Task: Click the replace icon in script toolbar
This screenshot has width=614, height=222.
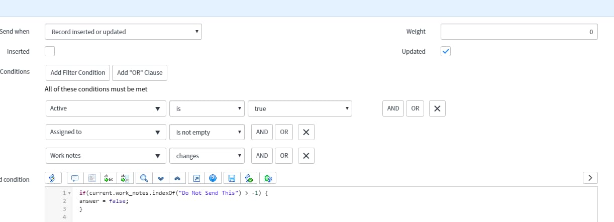Action: [109, 178]
